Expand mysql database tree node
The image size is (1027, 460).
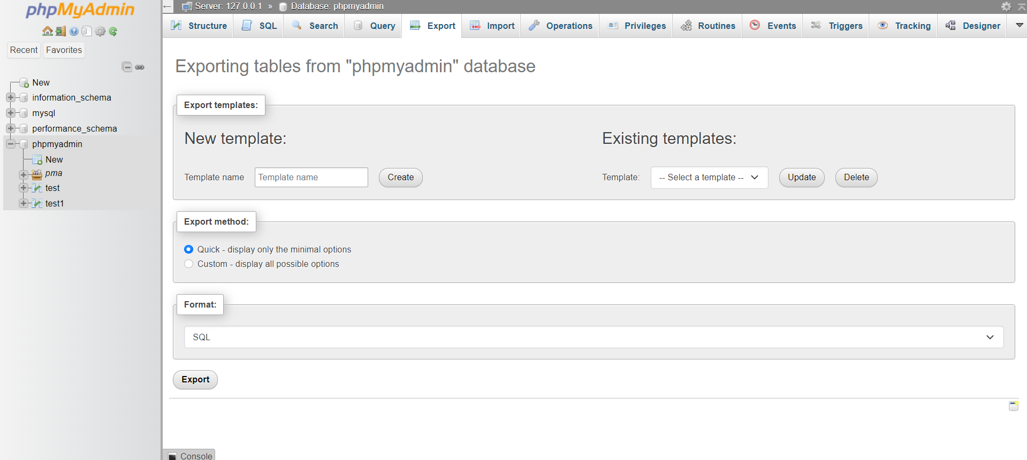click(x=11, y=113)
